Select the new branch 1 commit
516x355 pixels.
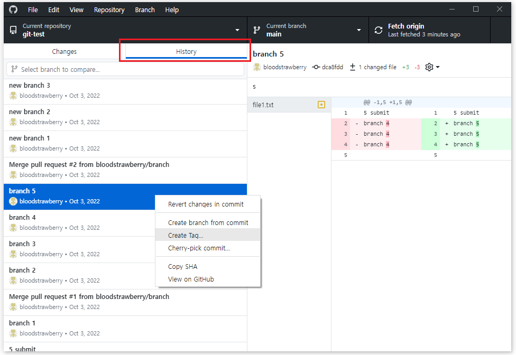125,144
